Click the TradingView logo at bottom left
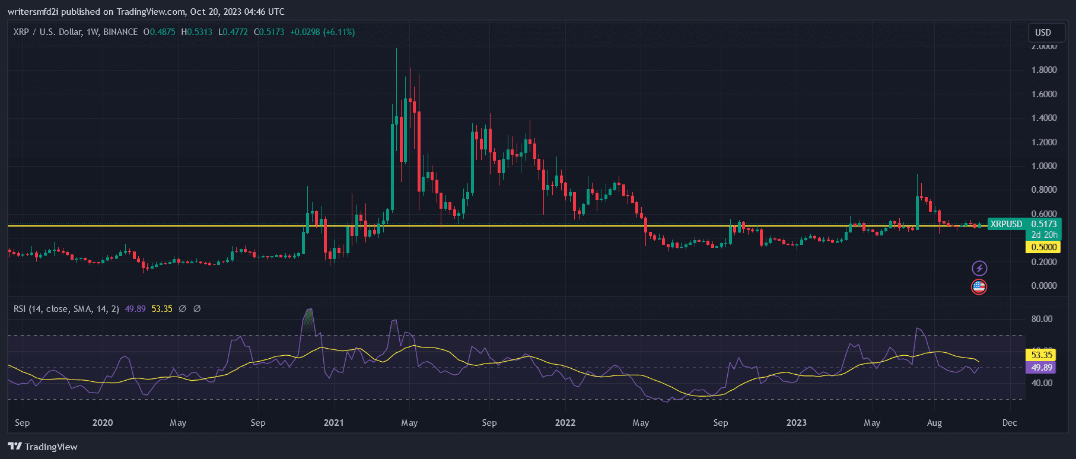 pyautogui.click(x=43, y=447)
